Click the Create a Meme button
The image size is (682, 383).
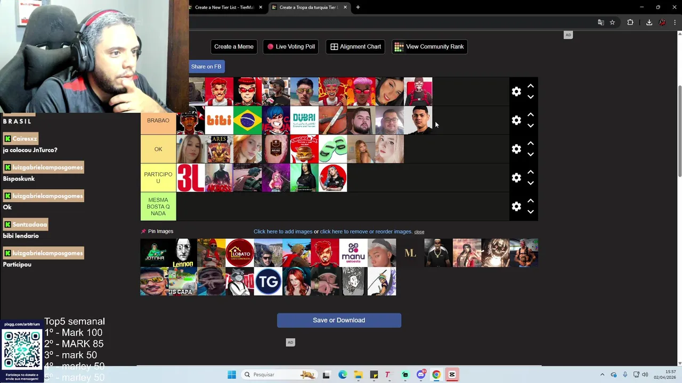[234, 47]
